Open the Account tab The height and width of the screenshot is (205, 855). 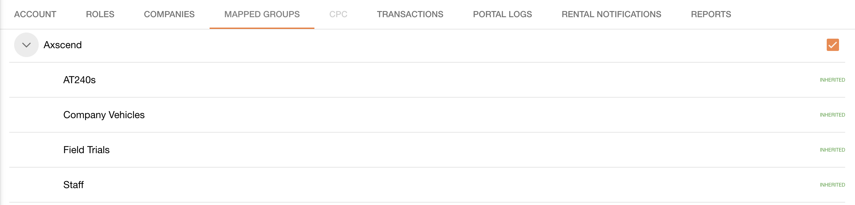(x=35, y=14)
